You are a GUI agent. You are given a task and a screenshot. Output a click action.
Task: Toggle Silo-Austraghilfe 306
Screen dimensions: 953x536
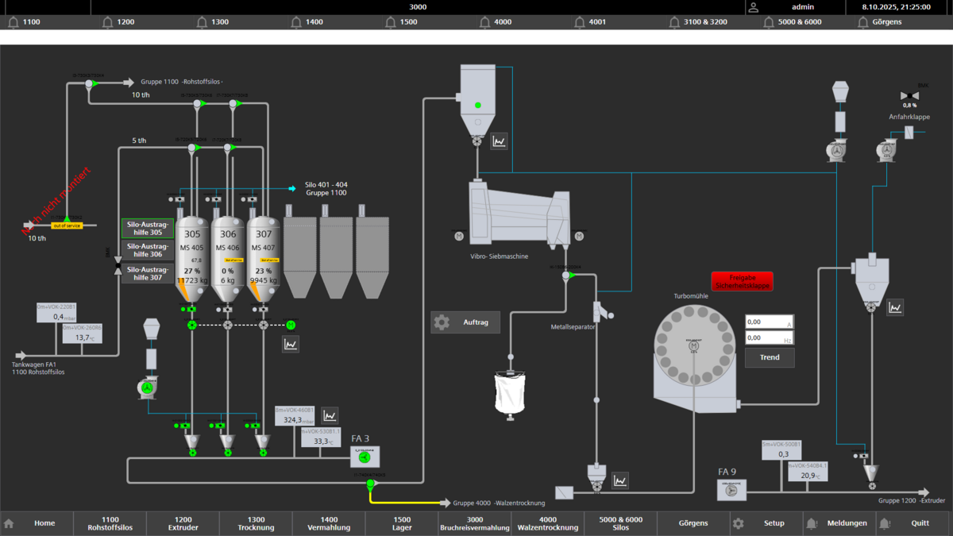[x=147, y=251]
